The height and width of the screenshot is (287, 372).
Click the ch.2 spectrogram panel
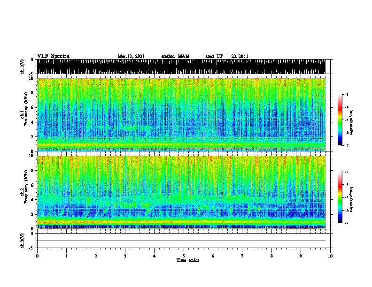[x=181, y=192]
